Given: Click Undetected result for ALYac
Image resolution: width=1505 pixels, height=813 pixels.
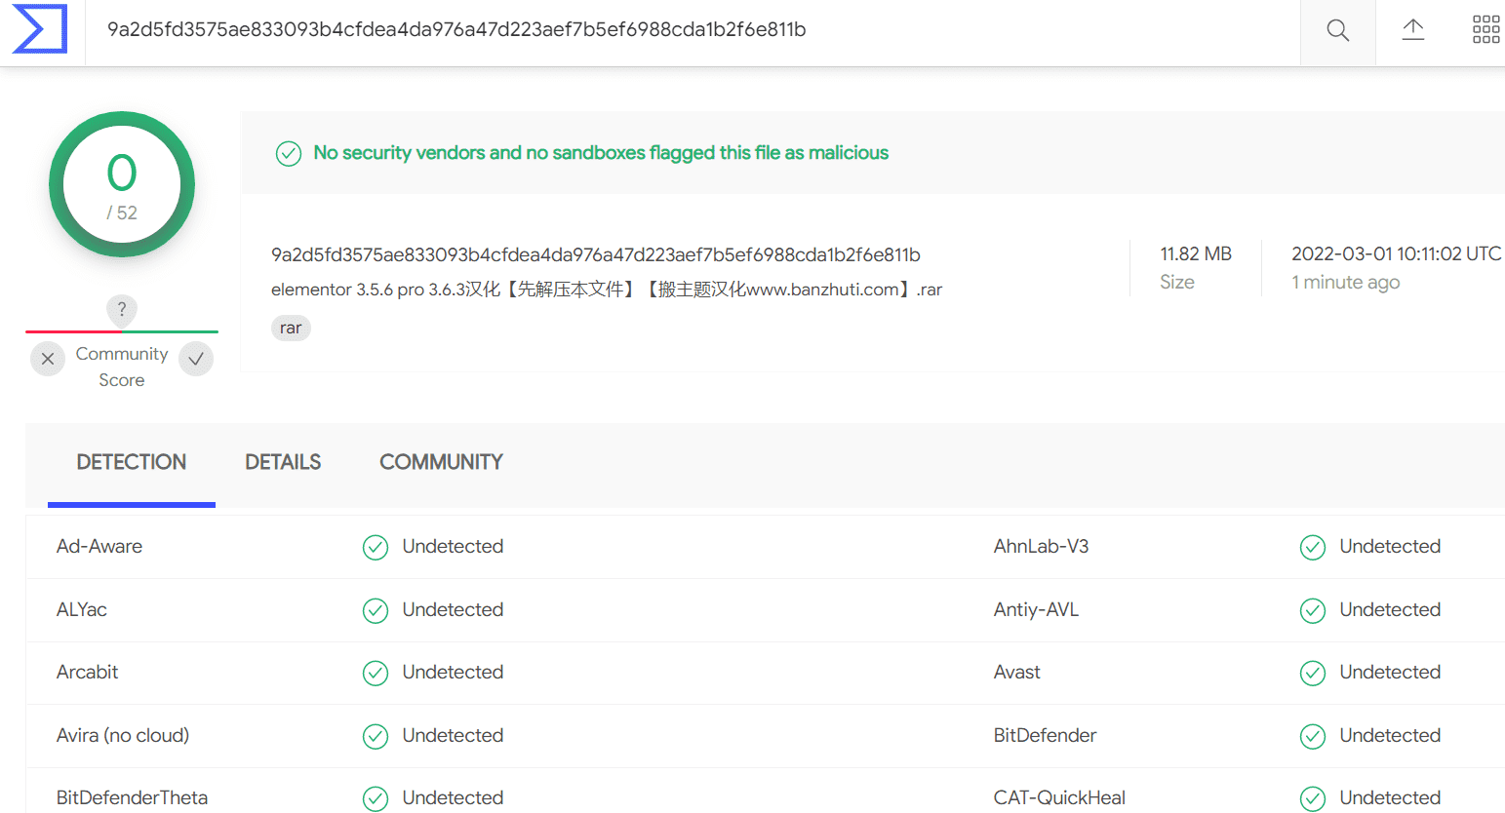Looking at the screenshot, I should (x=453, y=610).
